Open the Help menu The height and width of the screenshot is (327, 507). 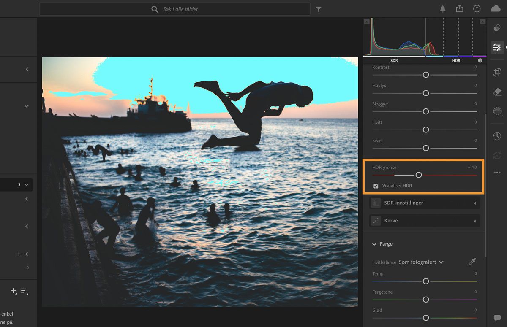coord(477,8)
